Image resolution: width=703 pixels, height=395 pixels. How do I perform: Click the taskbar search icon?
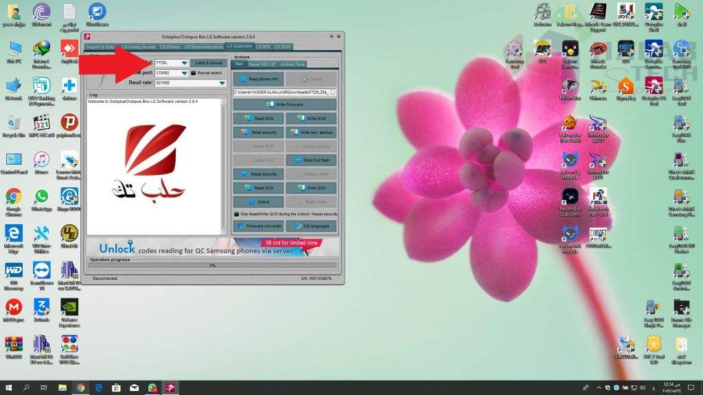(26, 387)
